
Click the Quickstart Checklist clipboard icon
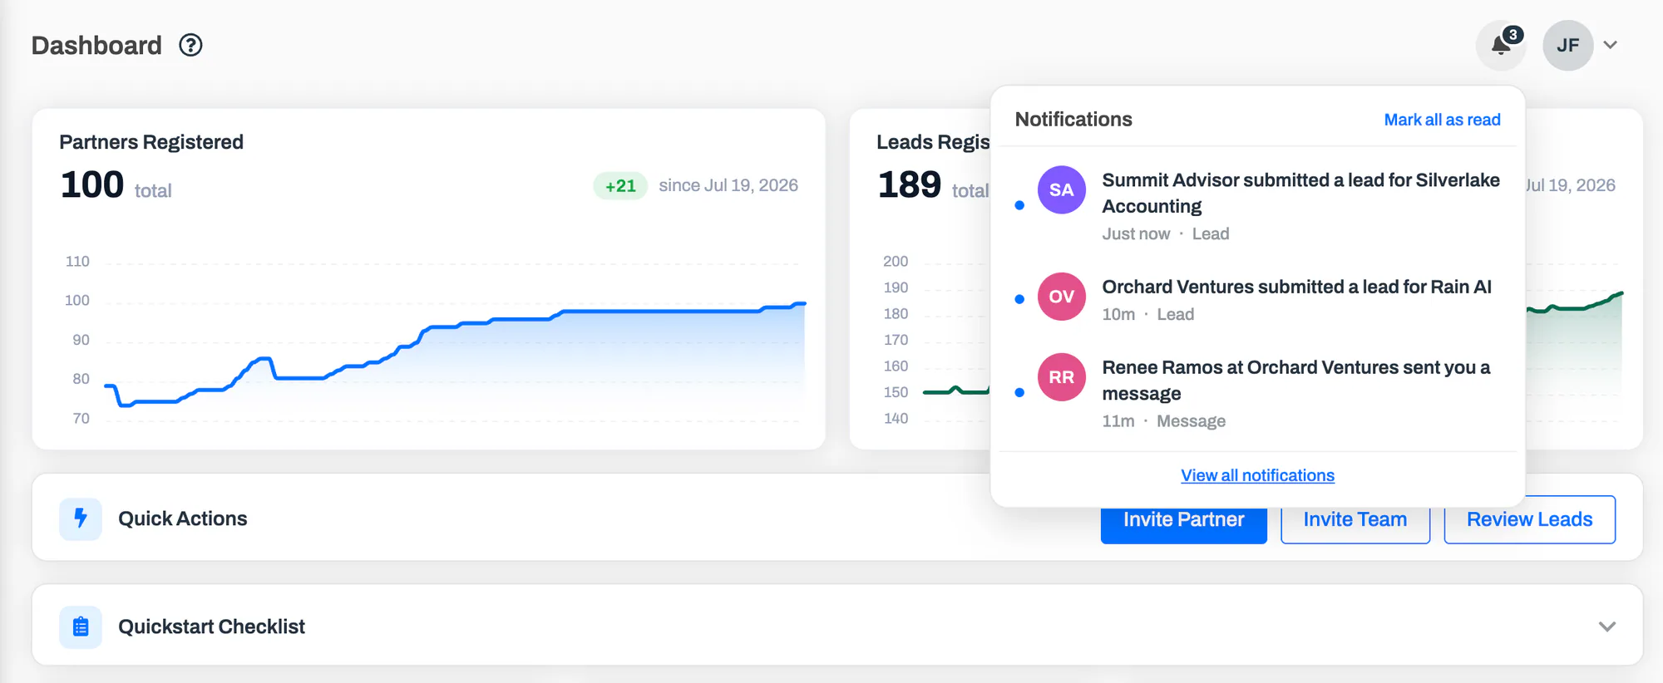pyautogui.click(x=81, y=626)
